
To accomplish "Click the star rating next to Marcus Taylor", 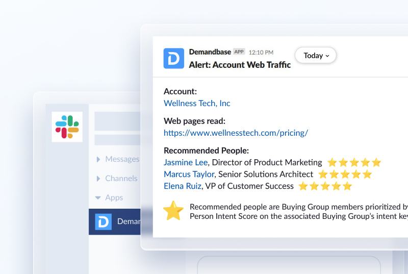I will tap(345, 175).
